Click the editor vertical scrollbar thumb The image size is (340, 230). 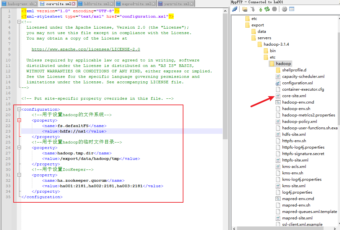[225, 76]
